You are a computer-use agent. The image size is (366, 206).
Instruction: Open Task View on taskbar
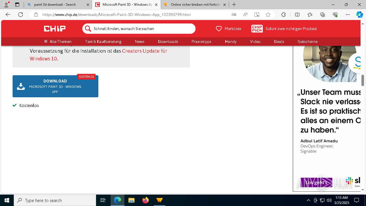tap(103, 200)
